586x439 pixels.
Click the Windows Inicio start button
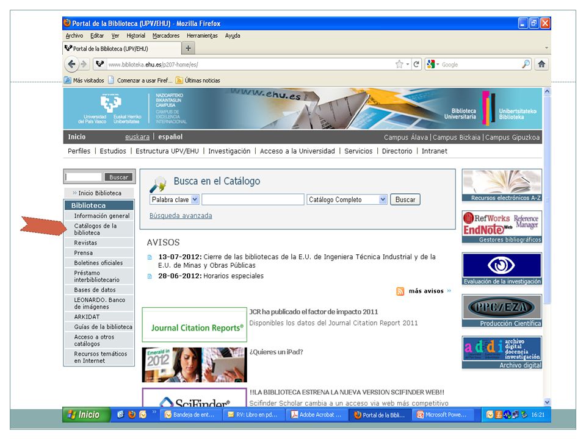tap(86, 415)
